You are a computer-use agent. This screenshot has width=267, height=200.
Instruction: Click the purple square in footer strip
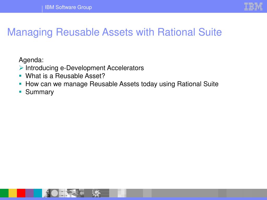click(x=29, y=193)
